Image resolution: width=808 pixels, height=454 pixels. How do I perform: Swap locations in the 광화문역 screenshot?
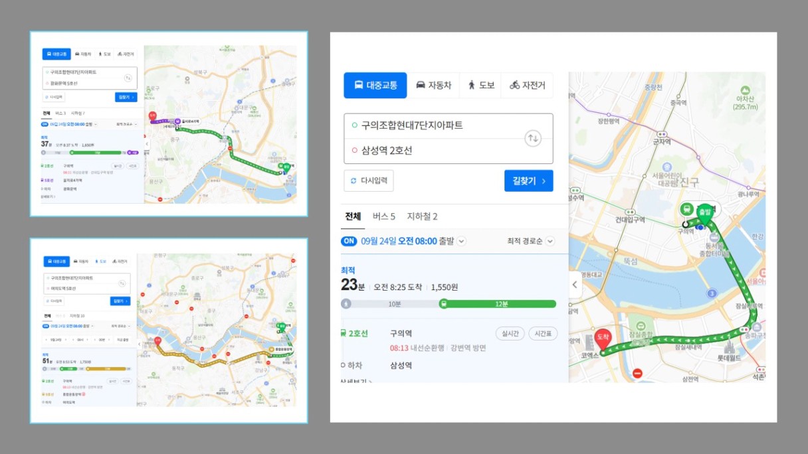click(x=128, y=78)
